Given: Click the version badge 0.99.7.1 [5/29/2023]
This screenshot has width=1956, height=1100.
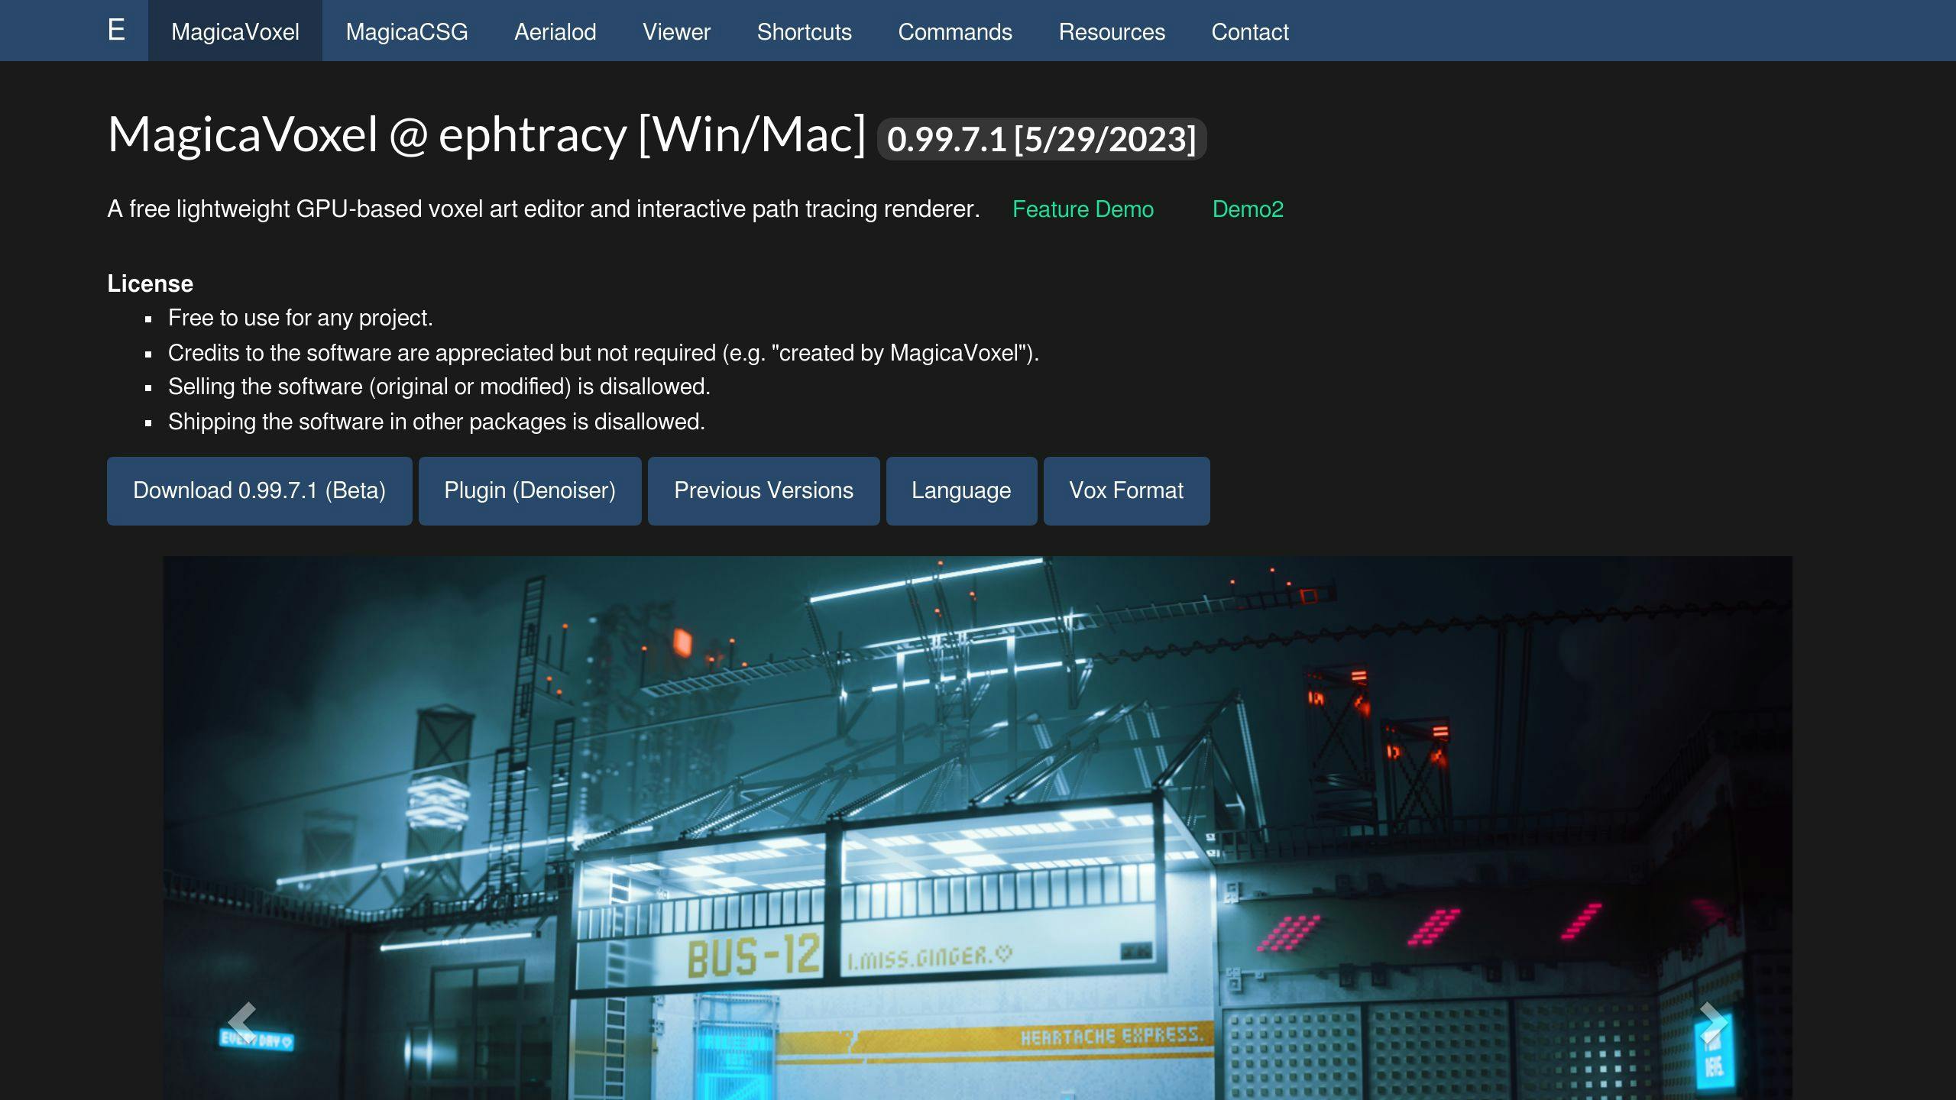Looking at the screenshot, I should (x=1041, y=139).
